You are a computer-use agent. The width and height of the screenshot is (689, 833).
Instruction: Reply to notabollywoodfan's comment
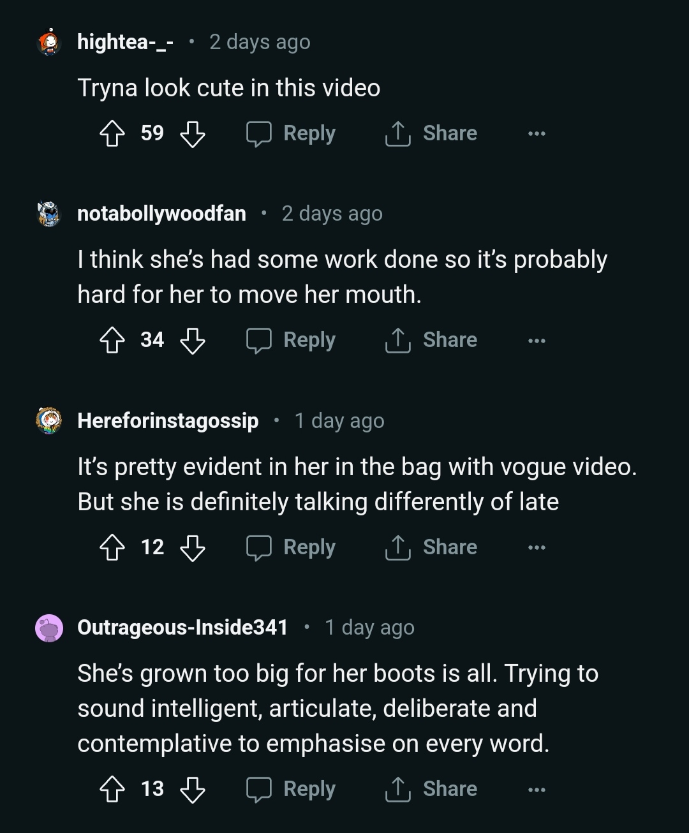click(x=292, y=341)
